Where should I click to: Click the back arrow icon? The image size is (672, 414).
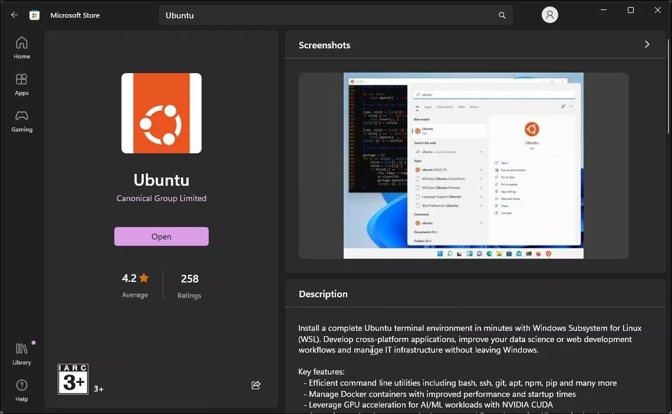pyautogui.click(x=15, y=15)
